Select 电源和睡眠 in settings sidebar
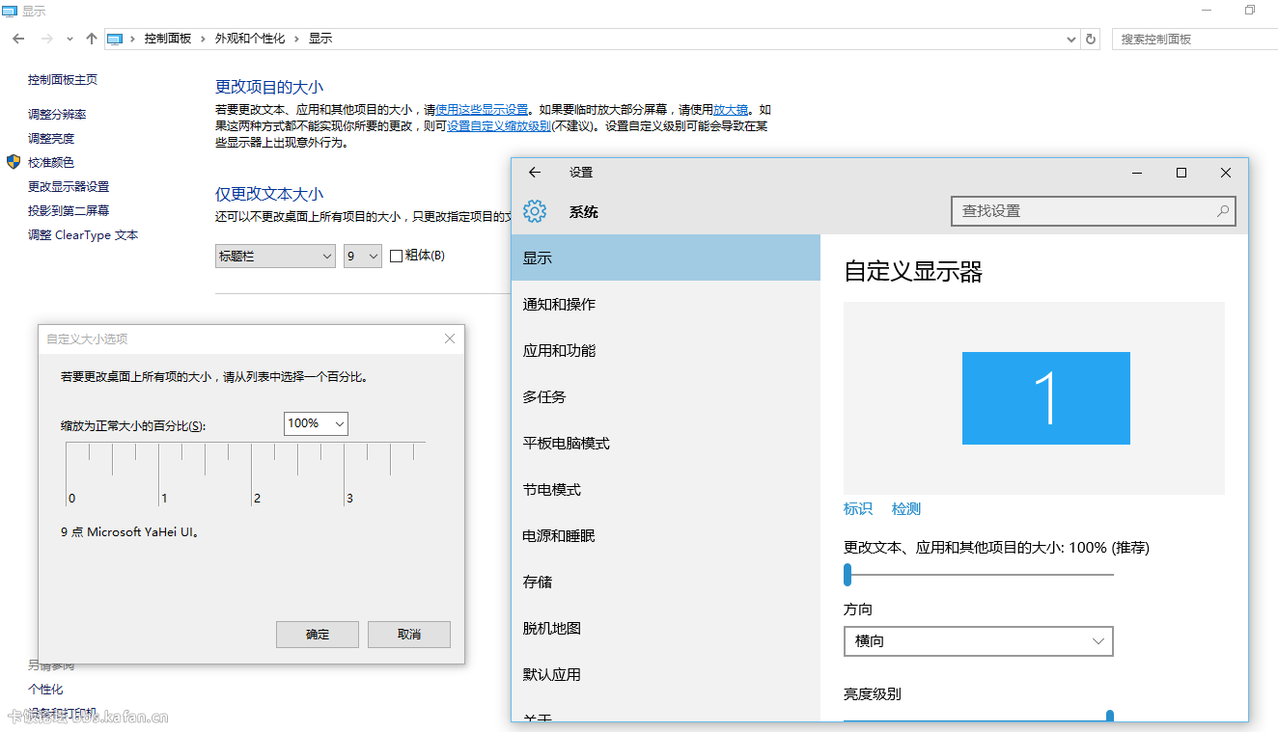Screen dimensions: 1278x732 click(x=666, y=536)
